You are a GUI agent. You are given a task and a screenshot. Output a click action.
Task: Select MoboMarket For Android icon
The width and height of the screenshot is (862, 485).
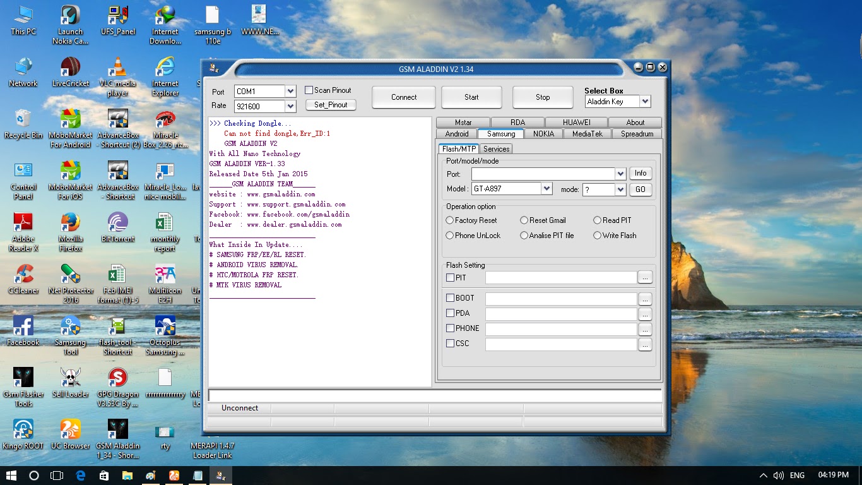click(x=70, y=129)
